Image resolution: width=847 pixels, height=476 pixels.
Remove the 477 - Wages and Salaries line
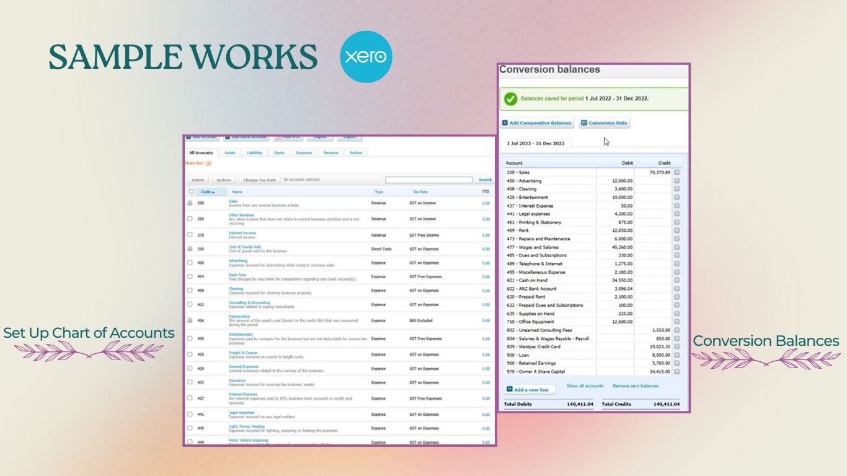coord(677,247)
